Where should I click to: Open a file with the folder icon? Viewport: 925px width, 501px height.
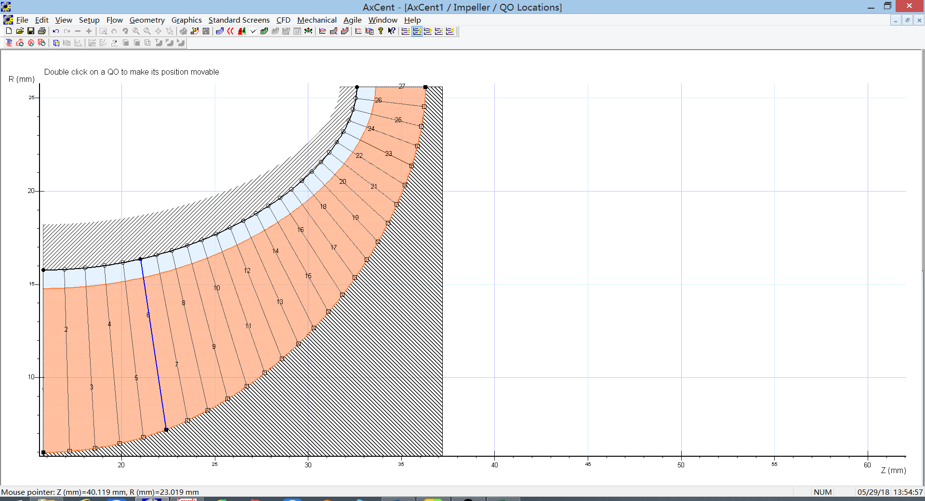tap(20, 31)
